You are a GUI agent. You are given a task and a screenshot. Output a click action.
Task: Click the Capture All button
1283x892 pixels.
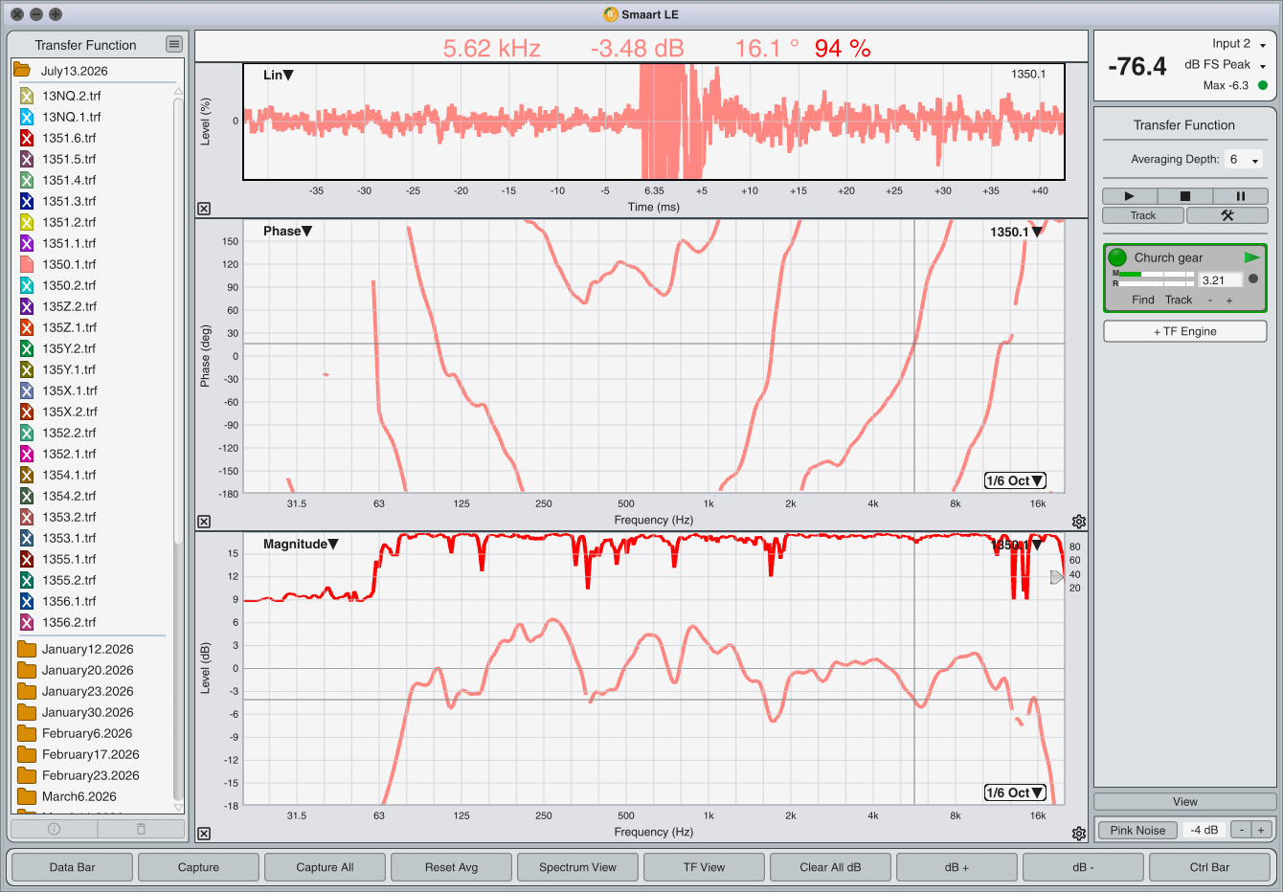click(x=325, y=867)
